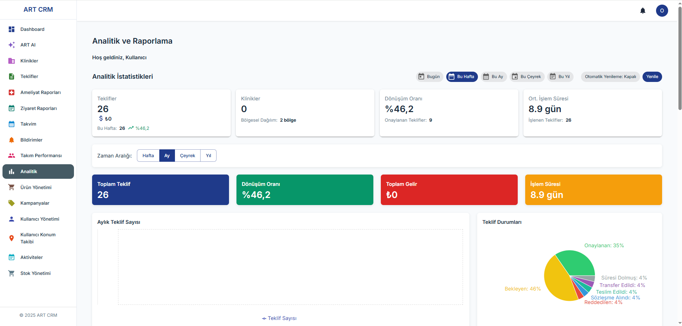Click the Kullanıcı Konum Takibi pin icon
Image resolution: width=682 pixels, height=326 pixels.
tap(11, 238)
